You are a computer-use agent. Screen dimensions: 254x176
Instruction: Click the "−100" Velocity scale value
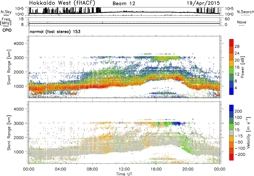240,148
